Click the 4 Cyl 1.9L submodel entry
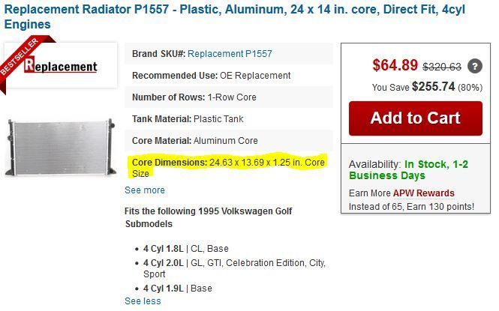 coord(178,289)
